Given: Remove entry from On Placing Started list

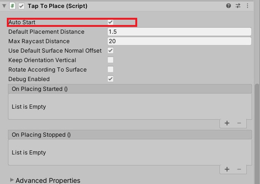Looking at the screenshot, I should tap(239, 123).
